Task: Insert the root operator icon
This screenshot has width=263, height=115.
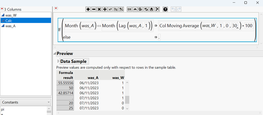Action: (116, 9)
